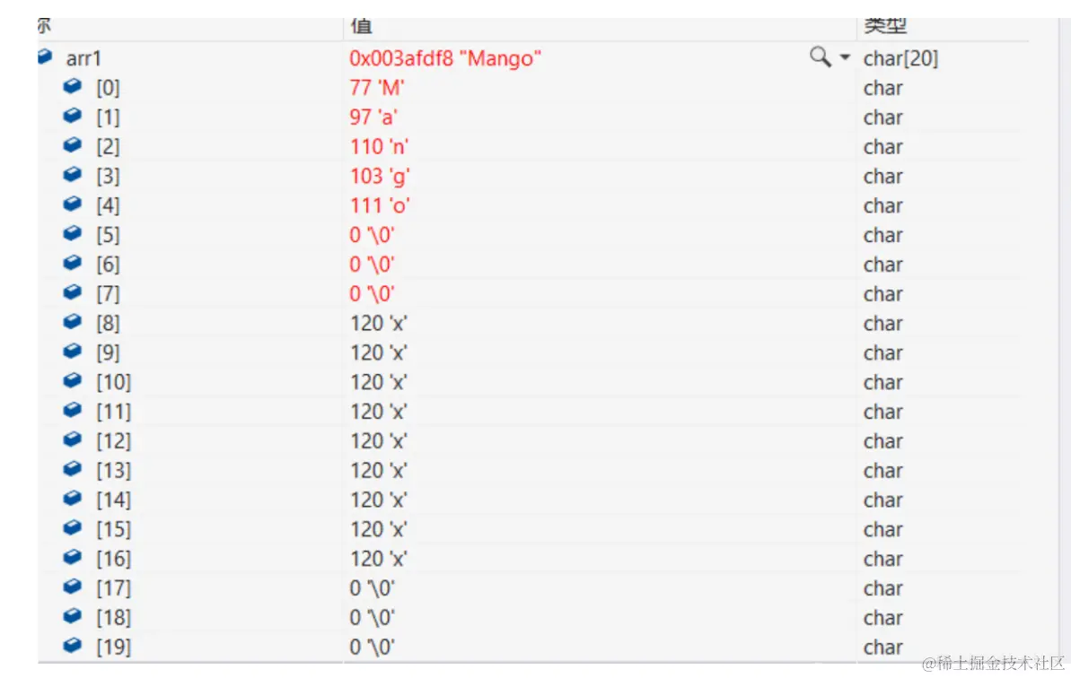Click the type char[20] cell
This screenshot has width=1071, height=678.
(x=901, y=58)
